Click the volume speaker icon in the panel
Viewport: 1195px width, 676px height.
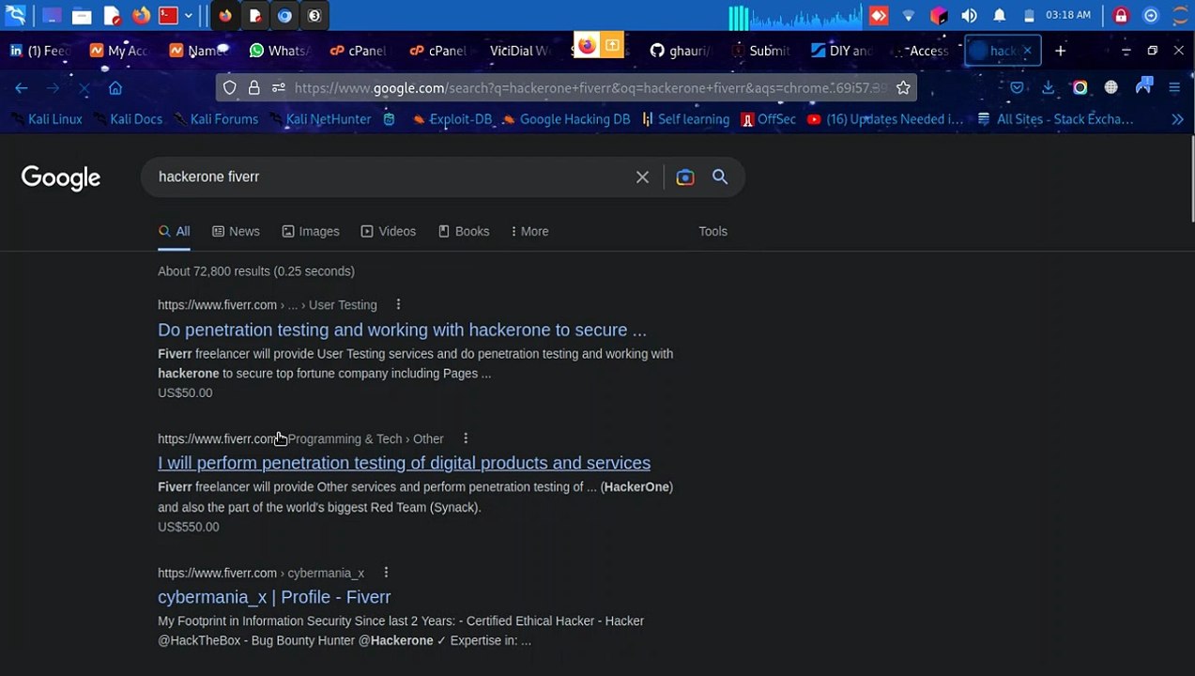[x=969, y=16]
